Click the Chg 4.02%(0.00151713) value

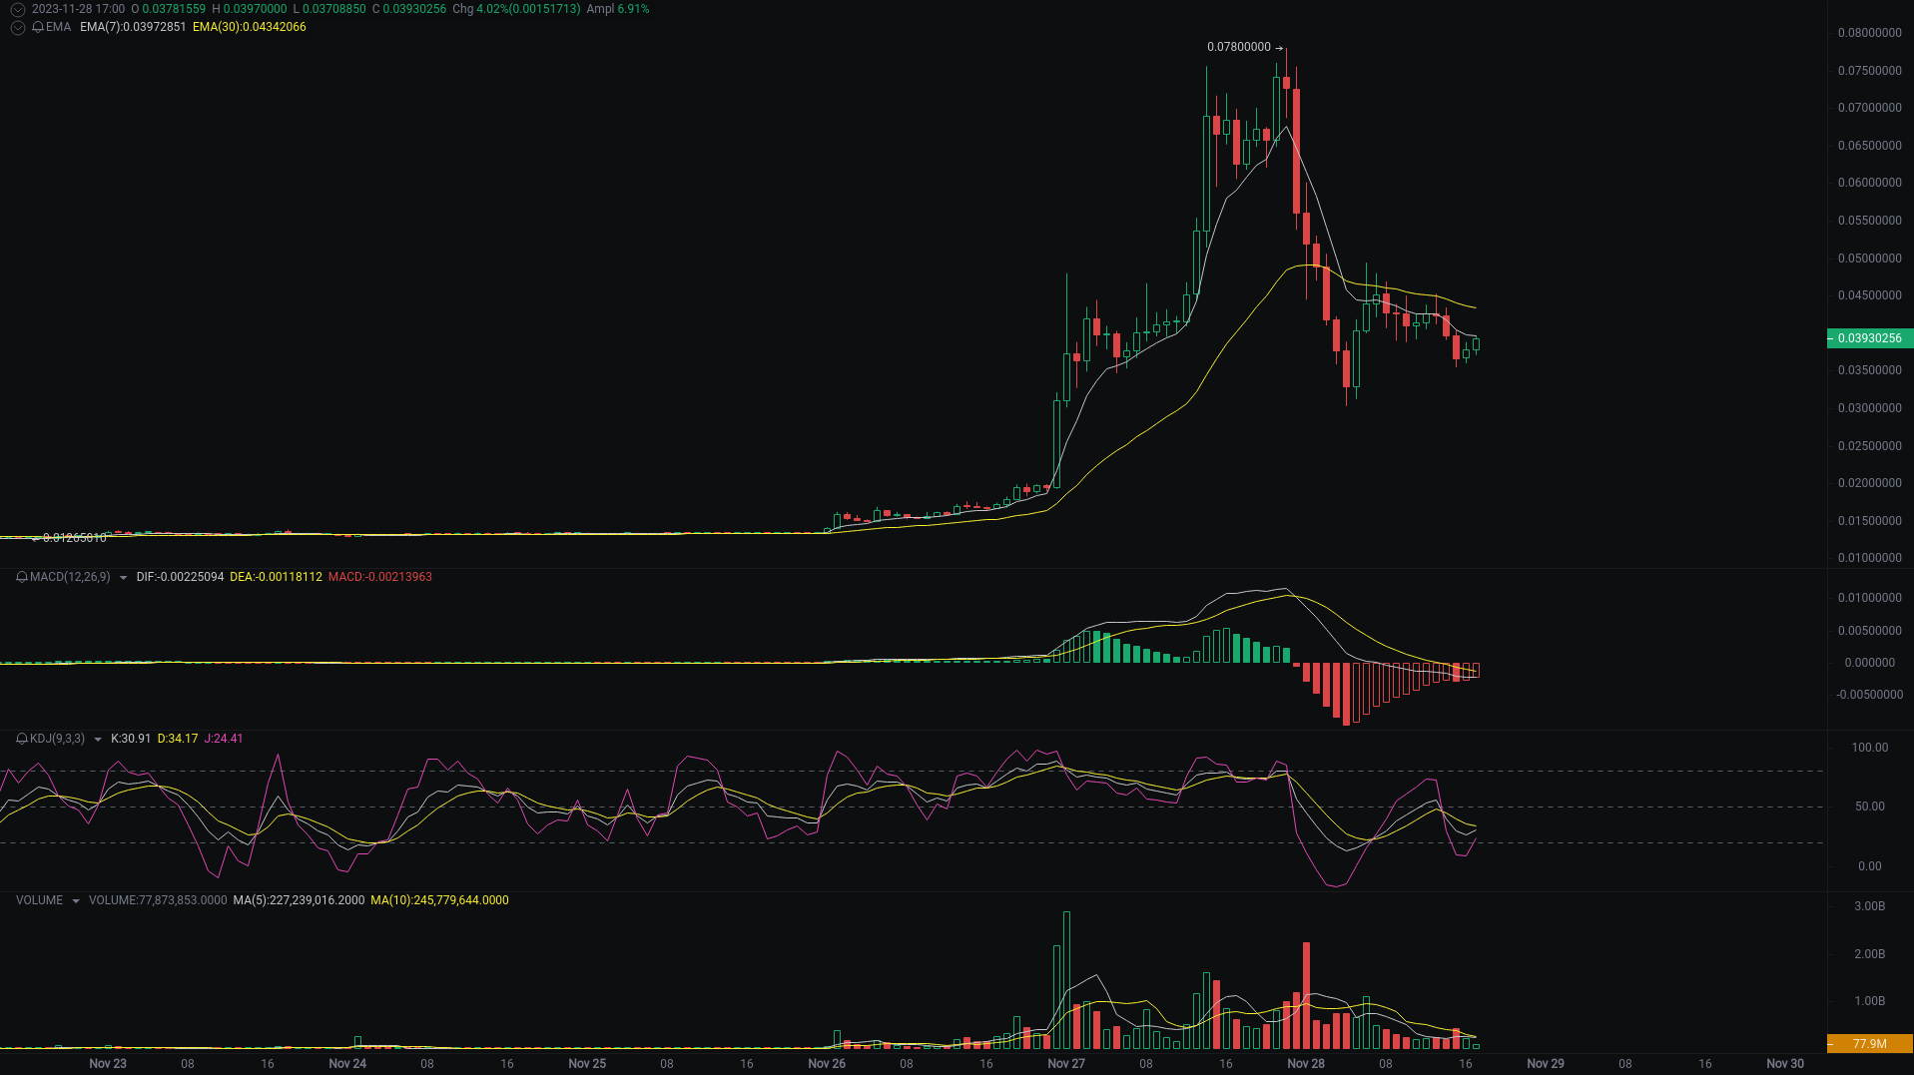516,9
